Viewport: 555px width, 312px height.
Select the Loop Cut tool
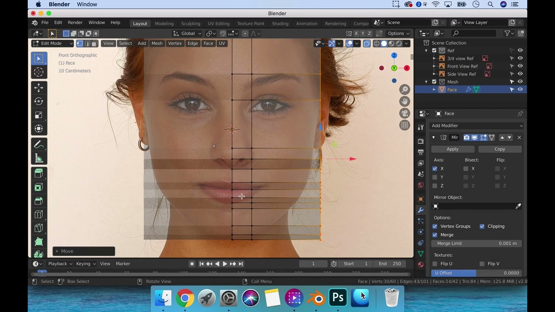(39, 214)
